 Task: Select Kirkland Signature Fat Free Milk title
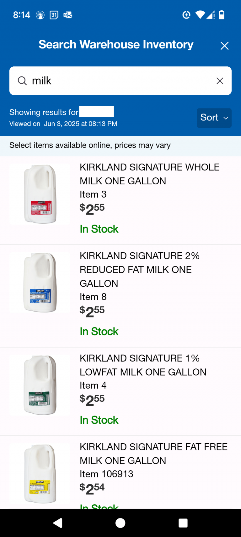(153, 454)
